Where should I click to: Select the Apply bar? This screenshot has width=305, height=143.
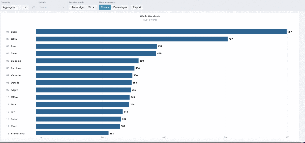click(83, 90)
